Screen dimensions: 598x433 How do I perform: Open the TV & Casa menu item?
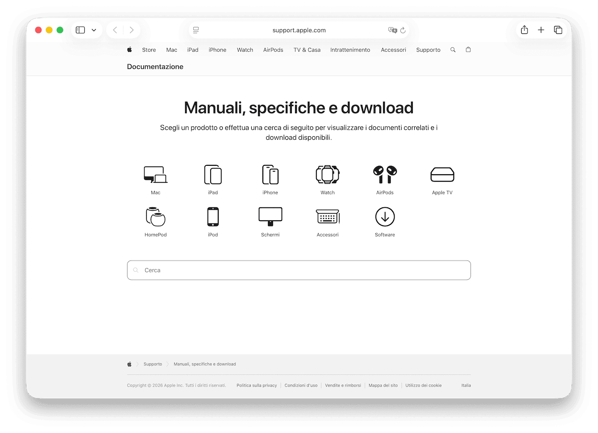click(x=307, y=50)
